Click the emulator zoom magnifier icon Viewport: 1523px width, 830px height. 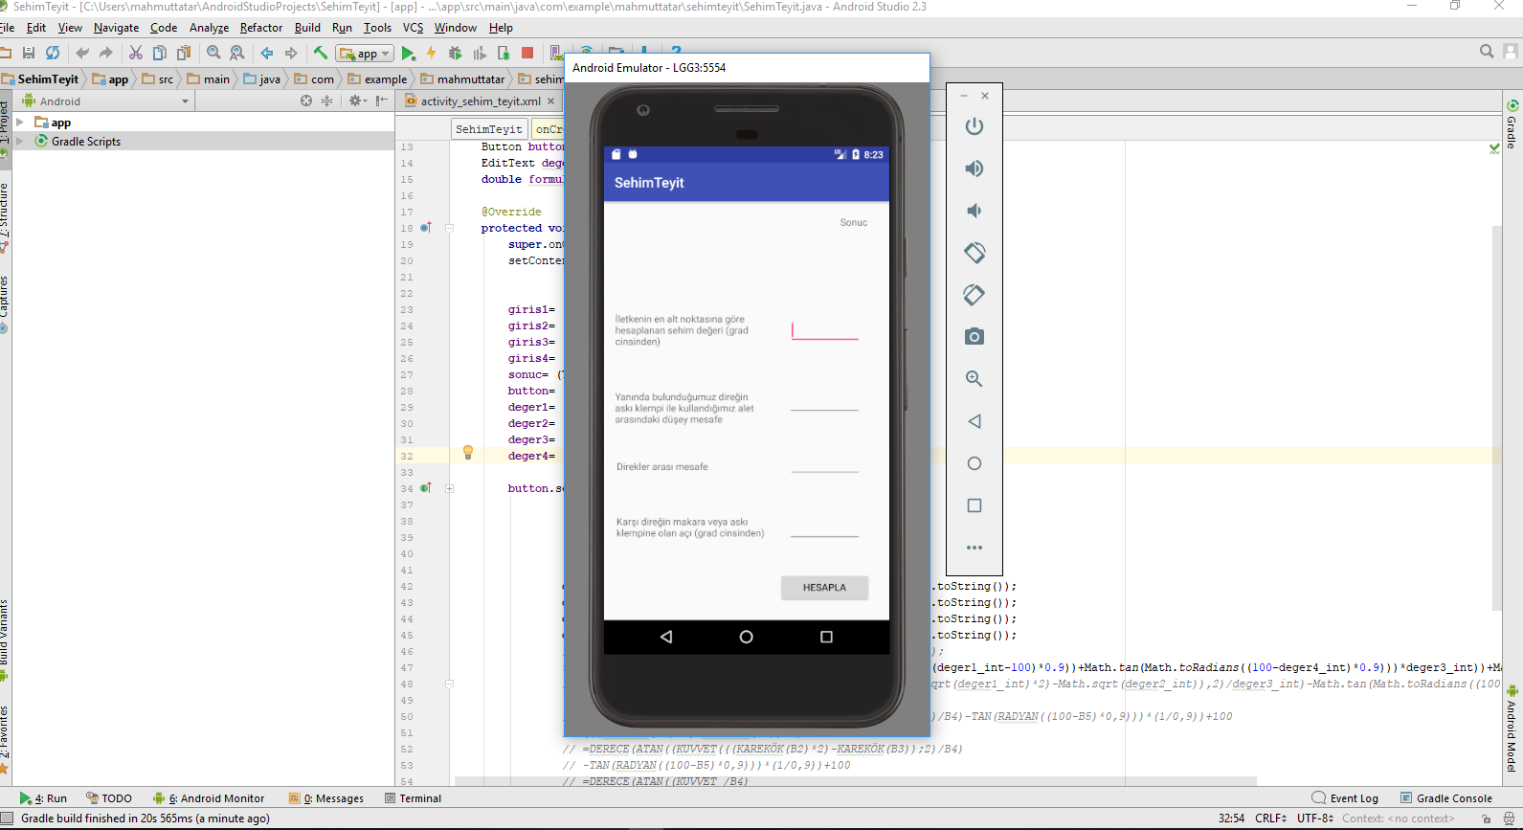[974, 379]
